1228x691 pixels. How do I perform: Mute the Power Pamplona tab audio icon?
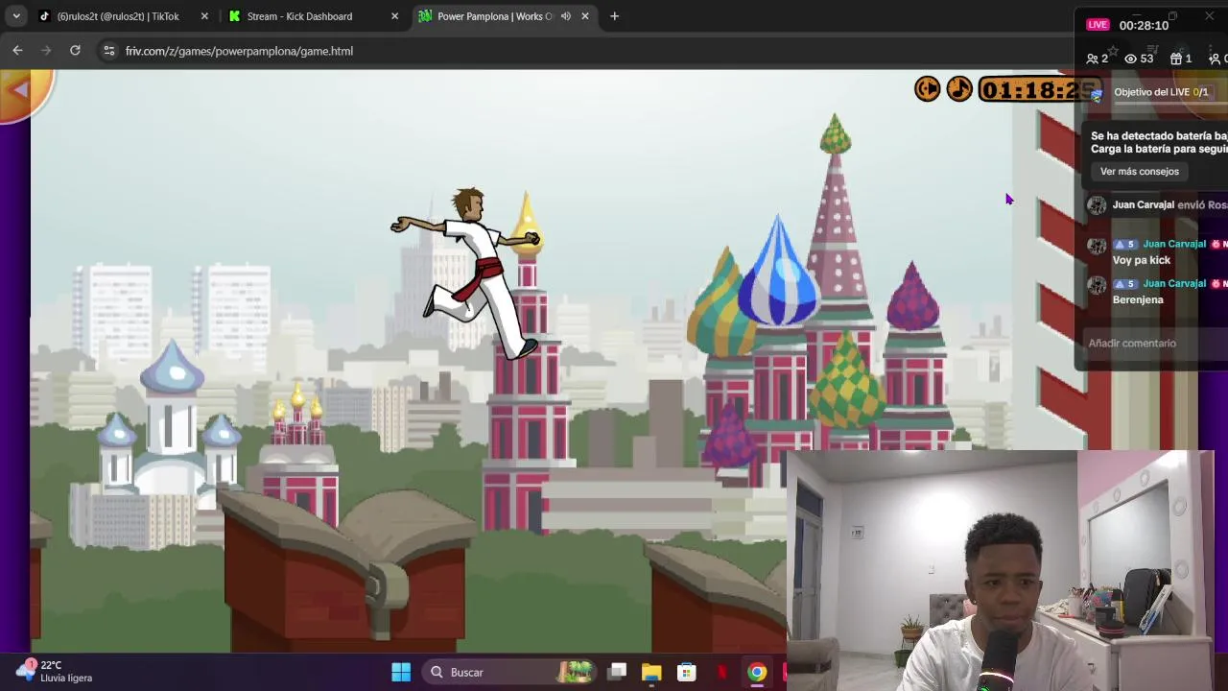565,16
